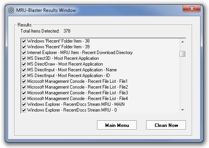The image size is (209, 148).
Task: Uncheck Management Console Recent File List File3 checkbox
Action: (24, 93)
